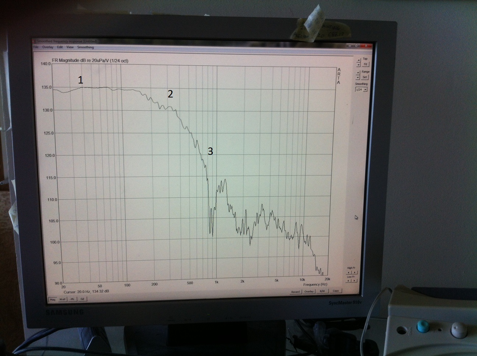Viewport: 477px width, 356px height.
Task: Close the Smoothed frequency response window
Action: click(x=366, y=46)
